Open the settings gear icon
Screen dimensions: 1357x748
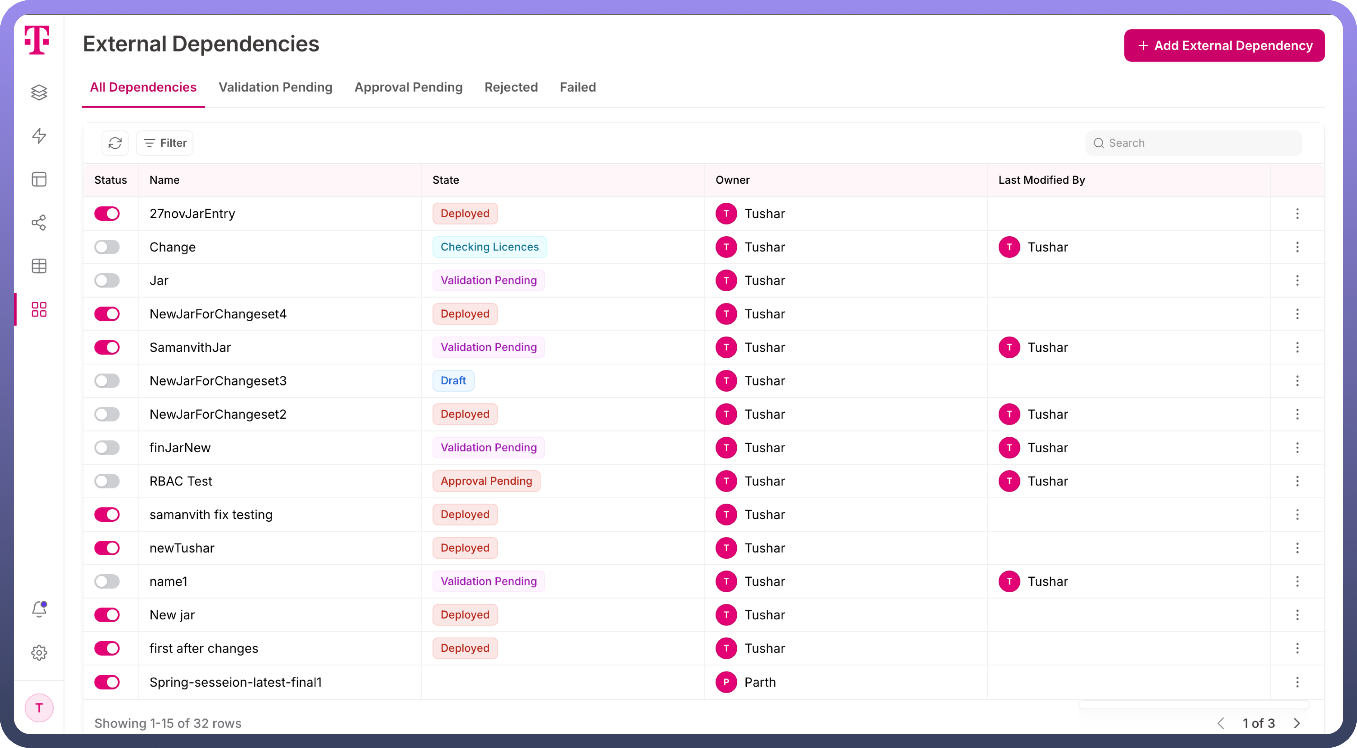tap(39, 653)
